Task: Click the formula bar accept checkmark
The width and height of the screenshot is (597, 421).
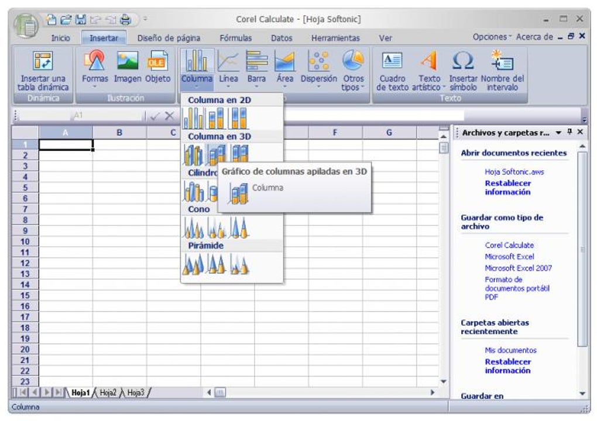Action: pos(154,116)
